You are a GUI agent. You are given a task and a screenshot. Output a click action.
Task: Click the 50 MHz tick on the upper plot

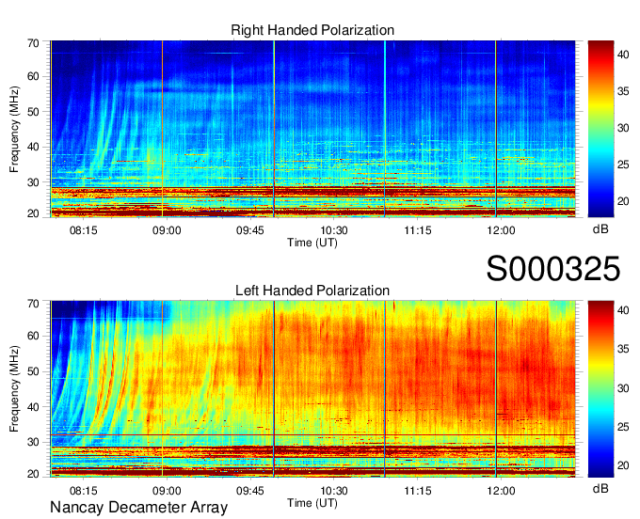33,112
